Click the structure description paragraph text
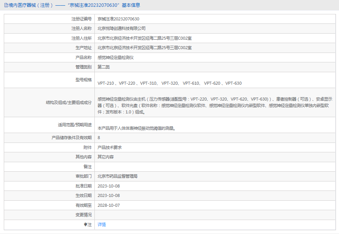Viewport: 339px width, 234px height. (215, 105)
